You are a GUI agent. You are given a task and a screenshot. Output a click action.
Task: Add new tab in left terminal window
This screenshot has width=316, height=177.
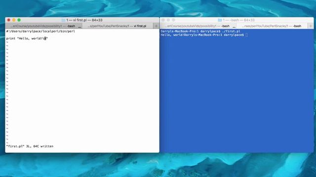[x=156, y=26]
